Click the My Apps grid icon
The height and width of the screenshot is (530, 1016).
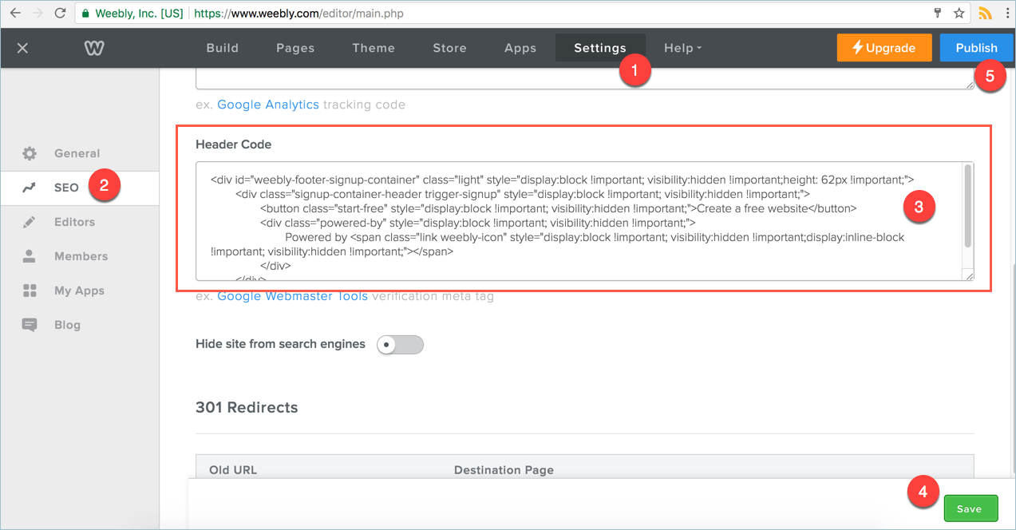pos(30,291)
